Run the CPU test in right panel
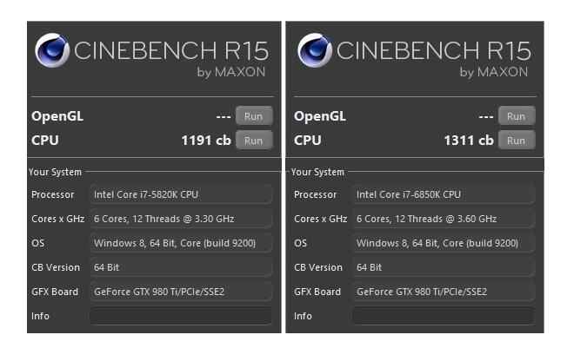Image resolution: width=567 pixels, height=348 pixels. point(516,140)
